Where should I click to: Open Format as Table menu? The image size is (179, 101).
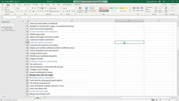click(x=86, y=10)
